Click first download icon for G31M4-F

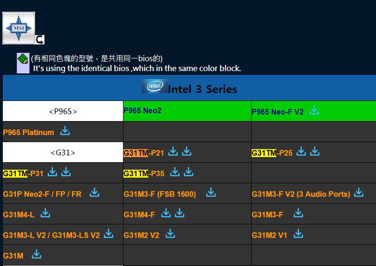tap(166, 213)
